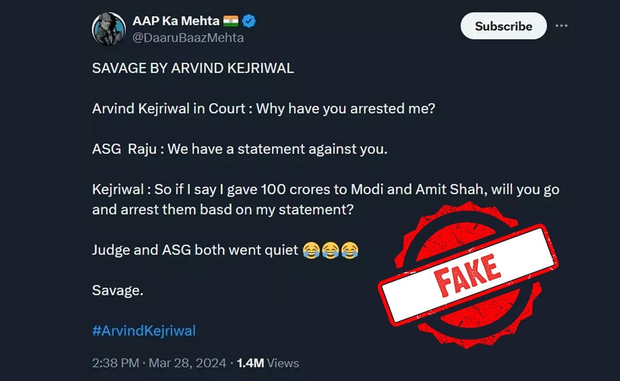Click the last laughing-crying emoji
The width and height of the screenshot is (620, 381).
point(350,251)
